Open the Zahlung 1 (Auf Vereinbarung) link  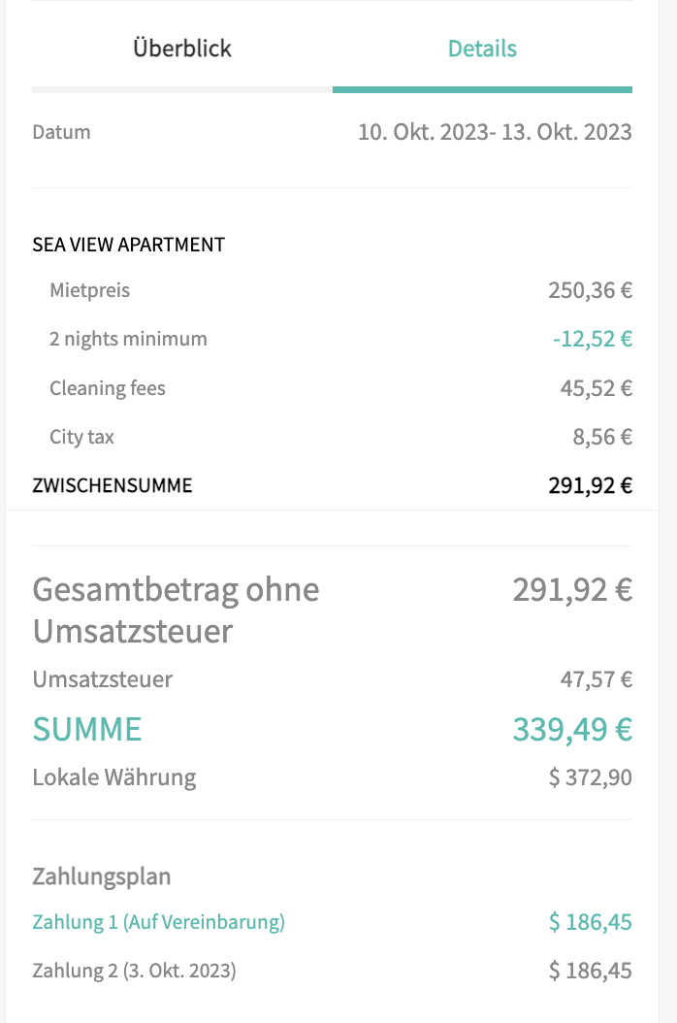(x=158, y=922)
